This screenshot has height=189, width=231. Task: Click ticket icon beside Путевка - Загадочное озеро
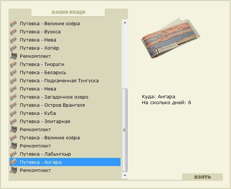click(13, 97)
